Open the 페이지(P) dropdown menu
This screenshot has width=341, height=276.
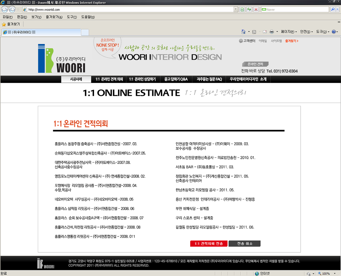[289, 32]
